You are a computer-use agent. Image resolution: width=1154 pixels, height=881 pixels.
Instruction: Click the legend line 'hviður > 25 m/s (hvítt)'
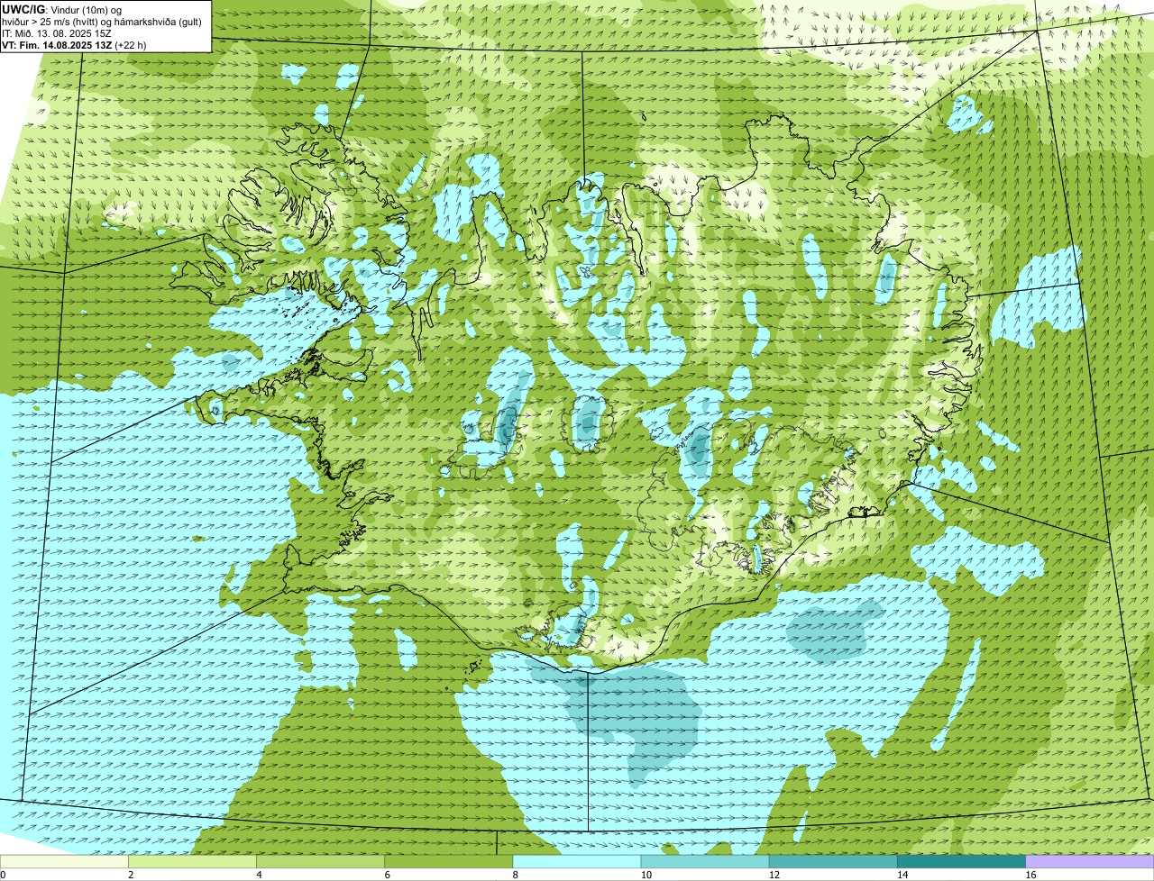pos(54,22)
